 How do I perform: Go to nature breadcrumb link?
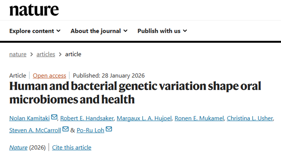tap(18, 54)
